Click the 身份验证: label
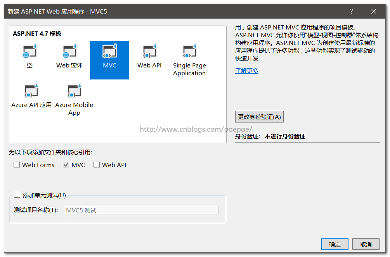 (248, 136)
